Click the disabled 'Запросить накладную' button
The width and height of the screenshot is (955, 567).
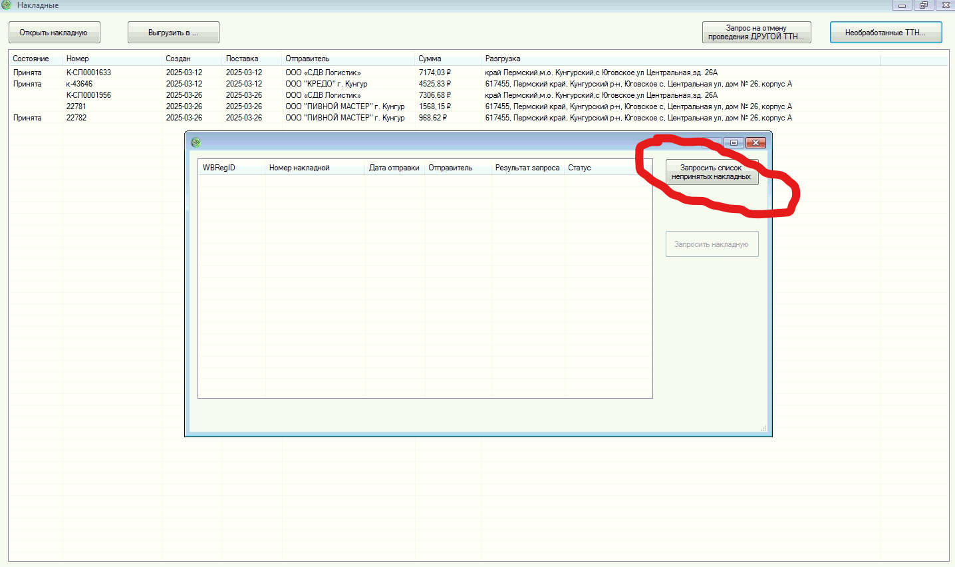tap(712, 244)
